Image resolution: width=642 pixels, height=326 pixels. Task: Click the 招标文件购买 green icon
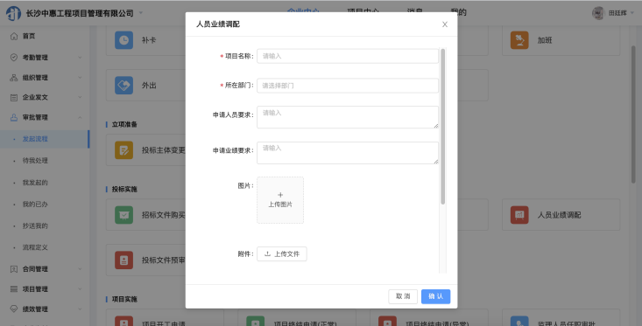[x=123, y=215]
